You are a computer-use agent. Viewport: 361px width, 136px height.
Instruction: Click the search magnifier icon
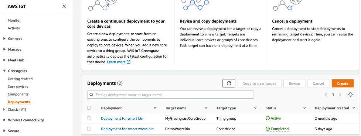pyautogui.click(x=91, y=95)
